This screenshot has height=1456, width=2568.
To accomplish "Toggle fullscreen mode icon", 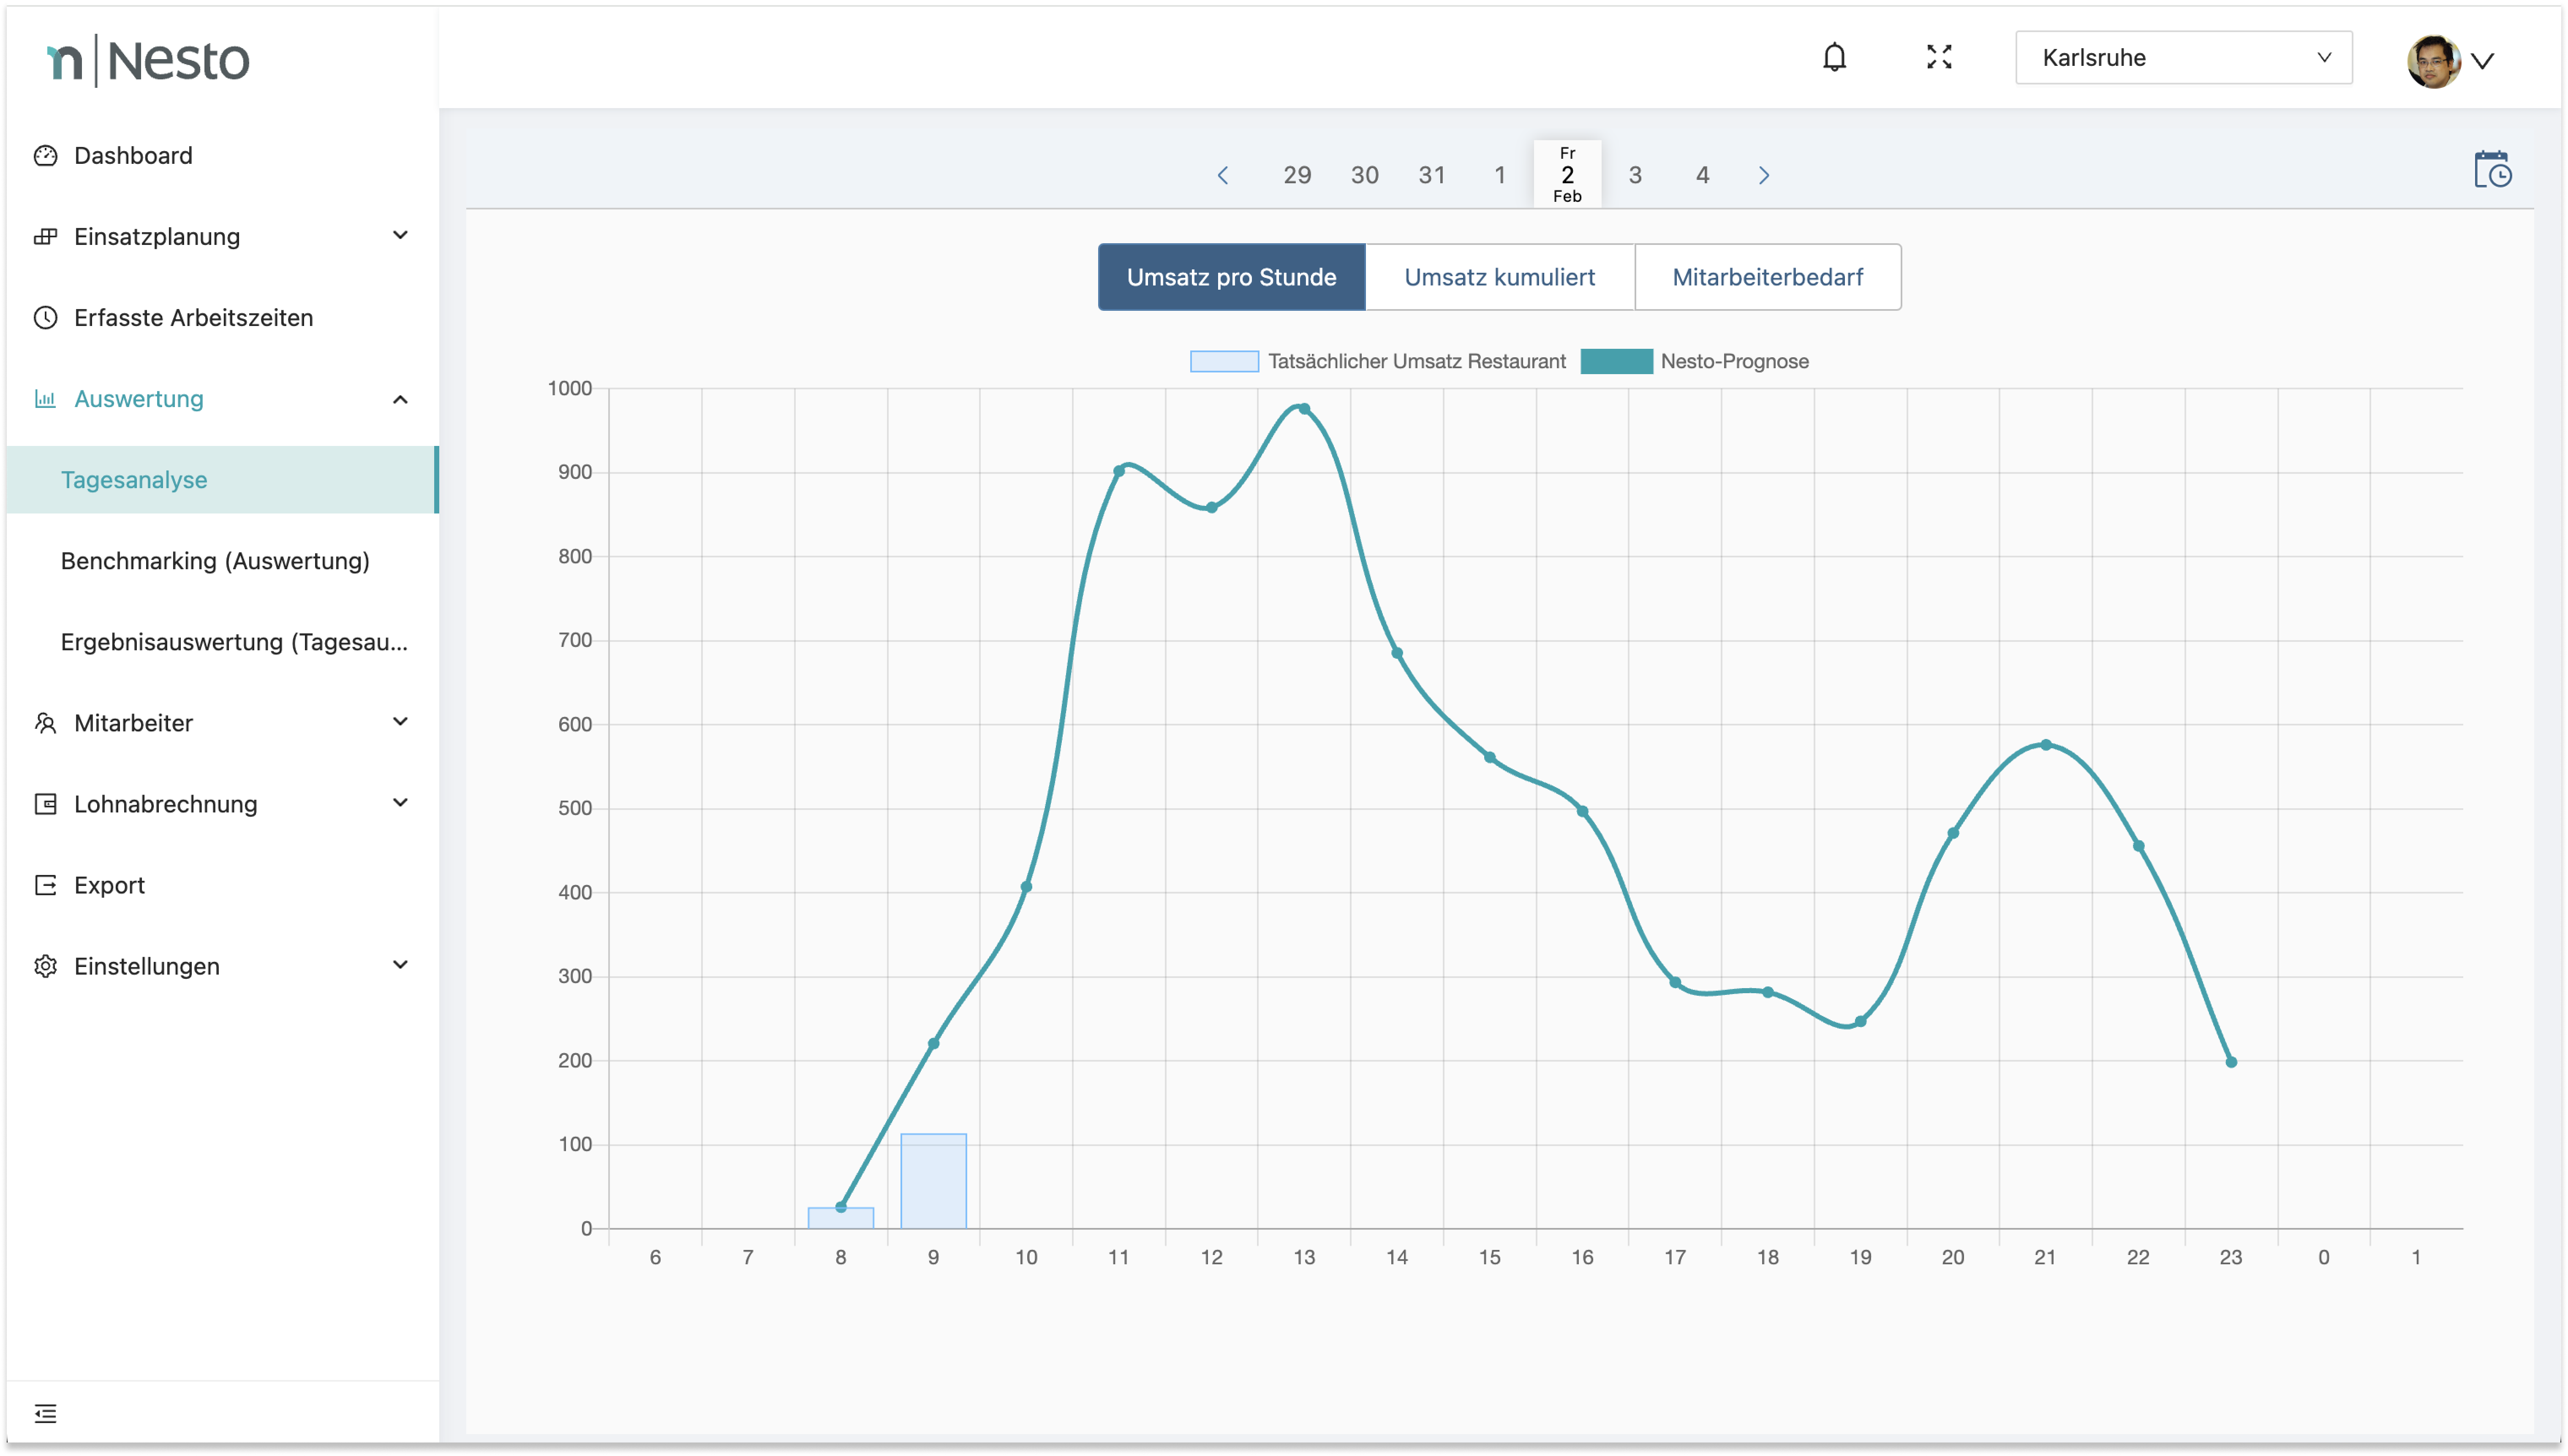I will pos(1939,58).
